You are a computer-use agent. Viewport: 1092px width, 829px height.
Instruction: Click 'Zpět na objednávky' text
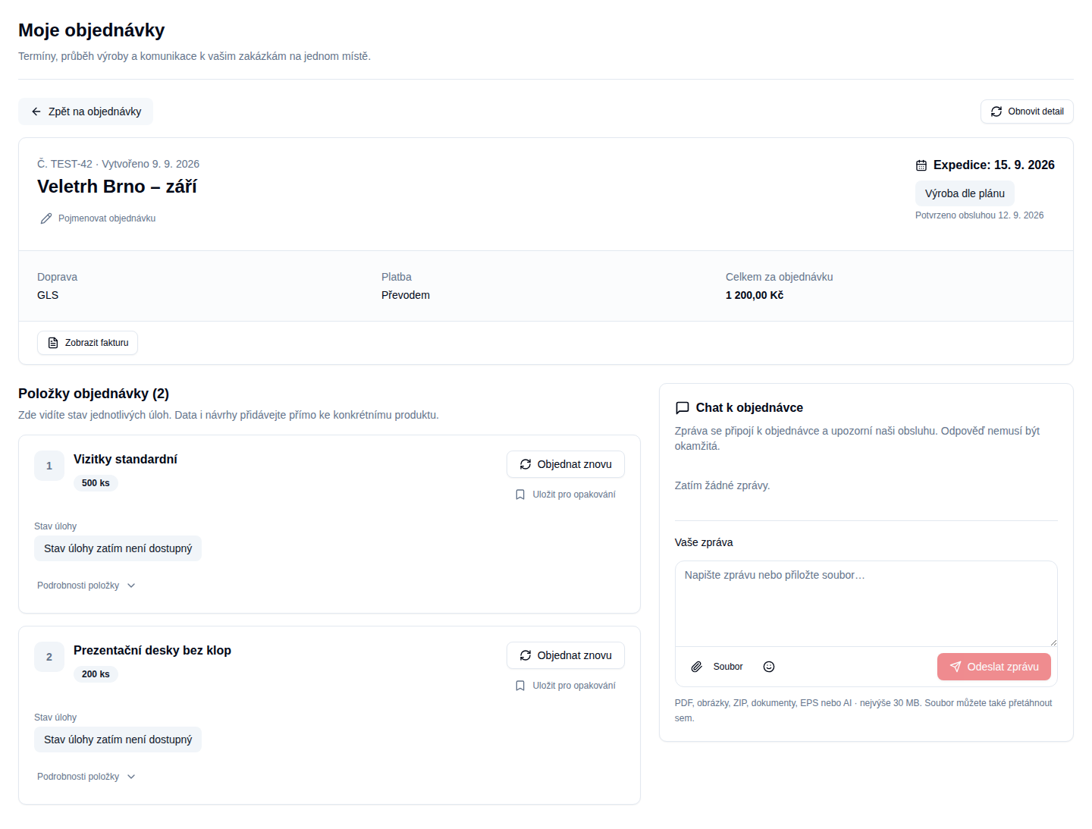pyautogui.click(x=95, y=111)
